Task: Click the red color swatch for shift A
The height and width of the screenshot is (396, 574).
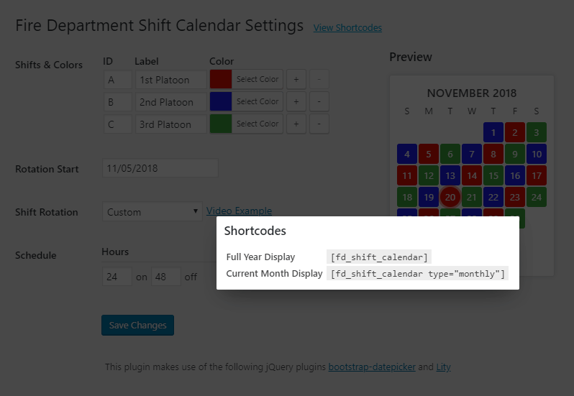Action: [x=221, y=79]
